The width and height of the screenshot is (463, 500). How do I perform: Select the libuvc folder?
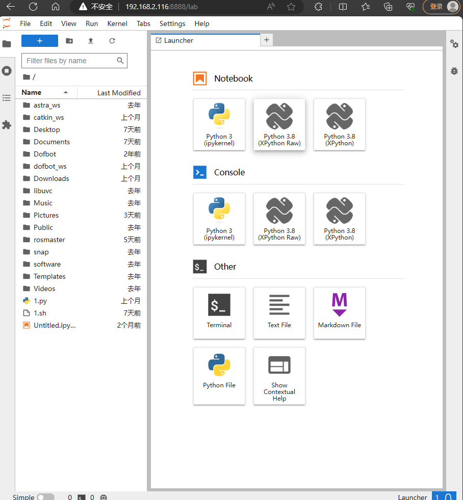tap(82, 191)
